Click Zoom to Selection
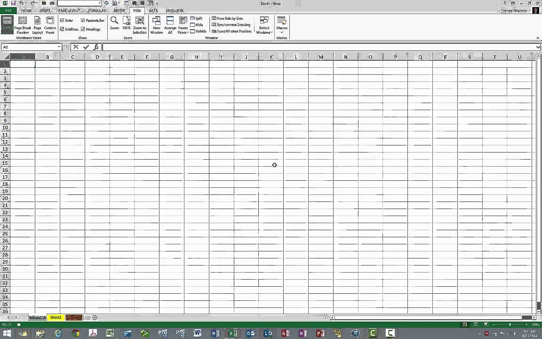 click(140, 25)
